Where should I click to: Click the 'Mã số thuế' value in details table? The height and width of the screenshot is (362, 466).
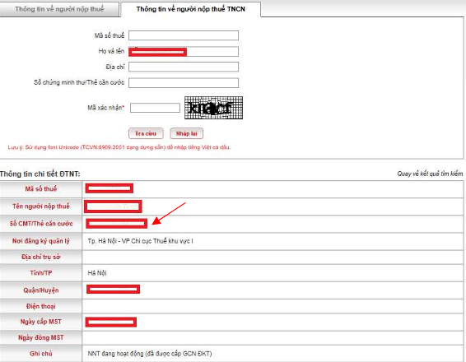point(109,188)
